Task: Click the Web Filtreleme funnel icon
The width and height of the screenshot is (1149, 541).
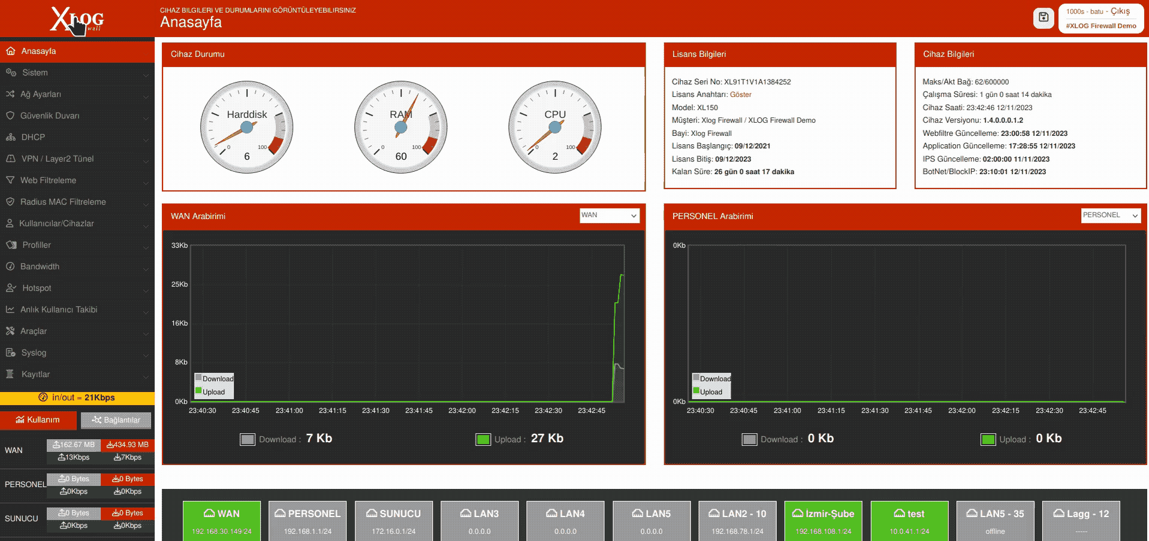Action: pyautogui.click(x=10, y=180)
